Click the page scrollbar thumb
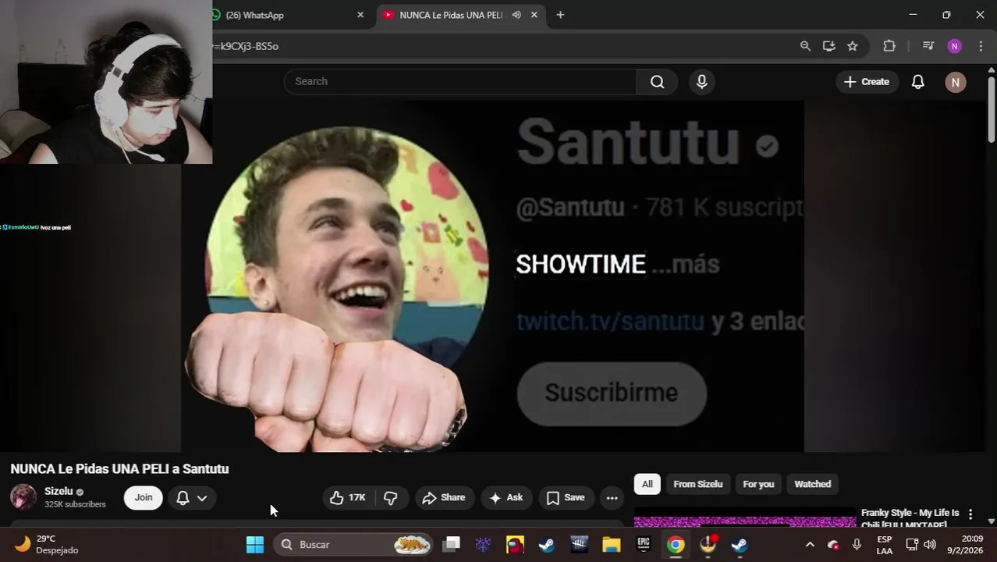Viewport: 997px width, 562px height. [992, 108]
